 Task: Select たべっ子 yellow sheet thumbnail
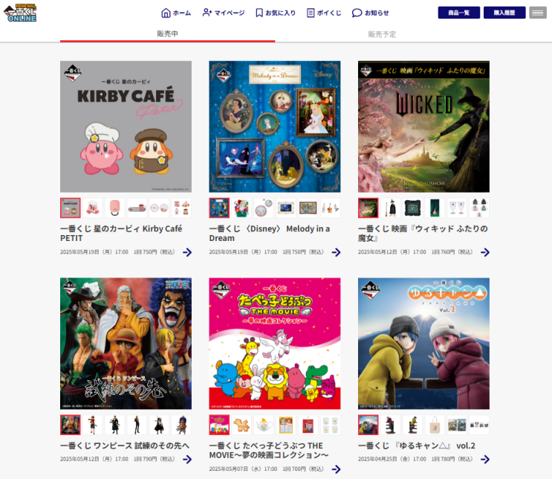[x=286, y=425]
